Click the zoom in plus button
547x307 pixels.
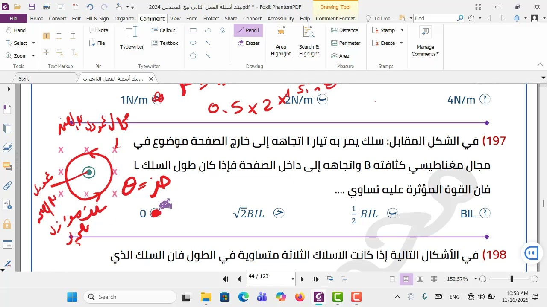[x=535, y=279]
